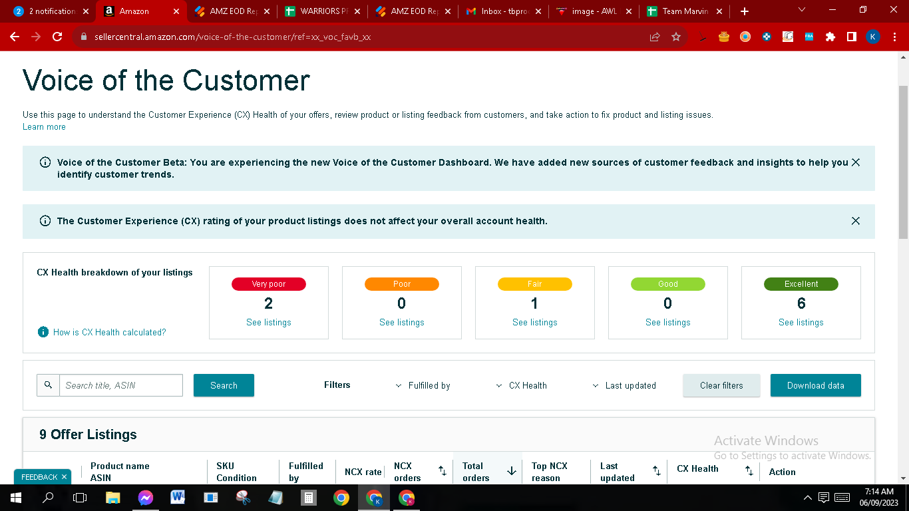Close the Team Marvin tab
This screenshot has height=511, width=909.
click(x=719, y=11)
